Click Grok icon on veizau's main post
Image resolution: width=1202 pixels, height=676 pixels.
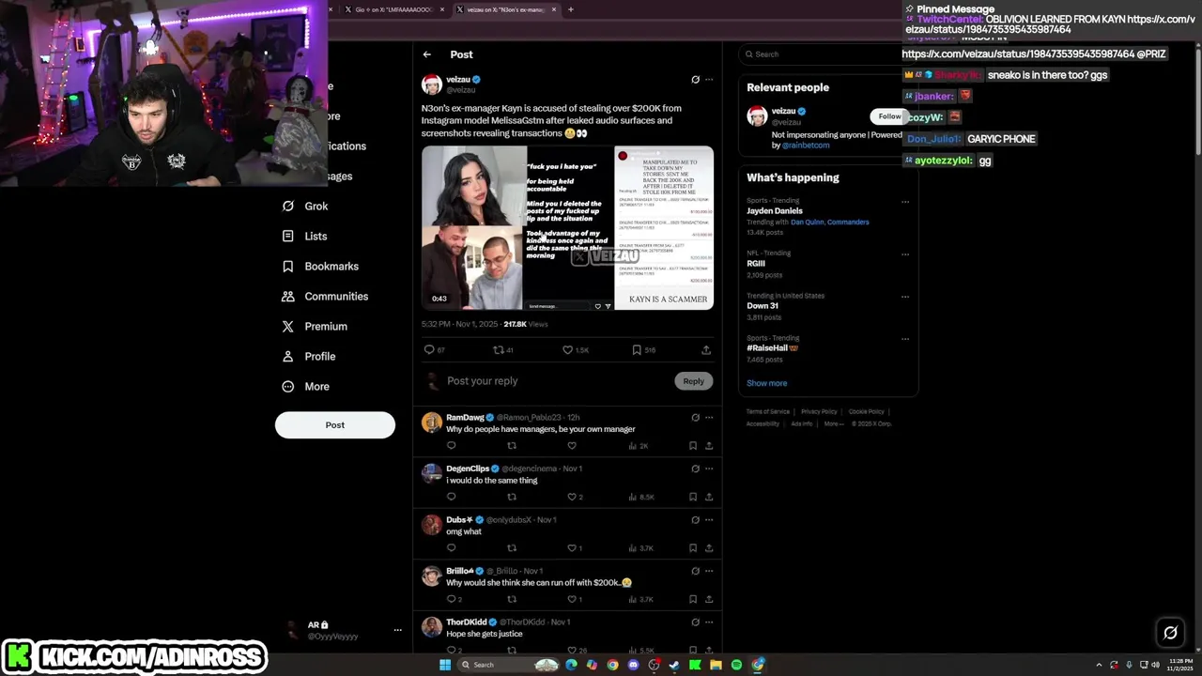click(695, 80)
